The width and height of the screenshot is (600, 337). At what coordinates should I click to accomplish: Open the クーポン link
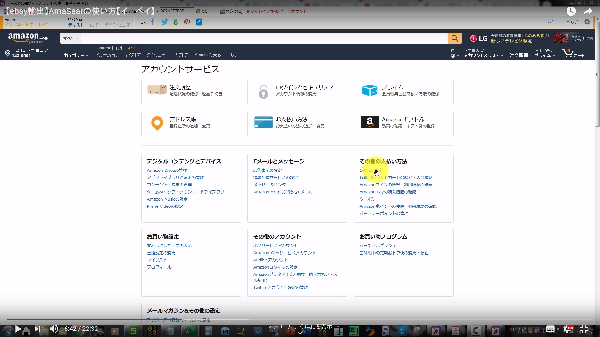[x=367, y=199]
